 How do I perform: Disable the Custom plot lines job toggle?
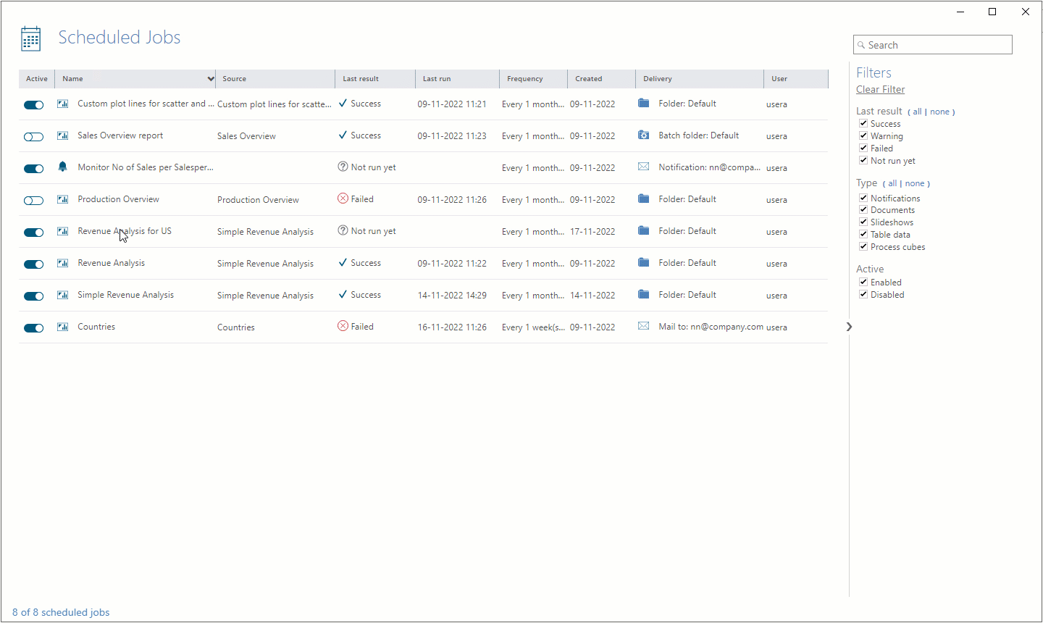(33, 105)
